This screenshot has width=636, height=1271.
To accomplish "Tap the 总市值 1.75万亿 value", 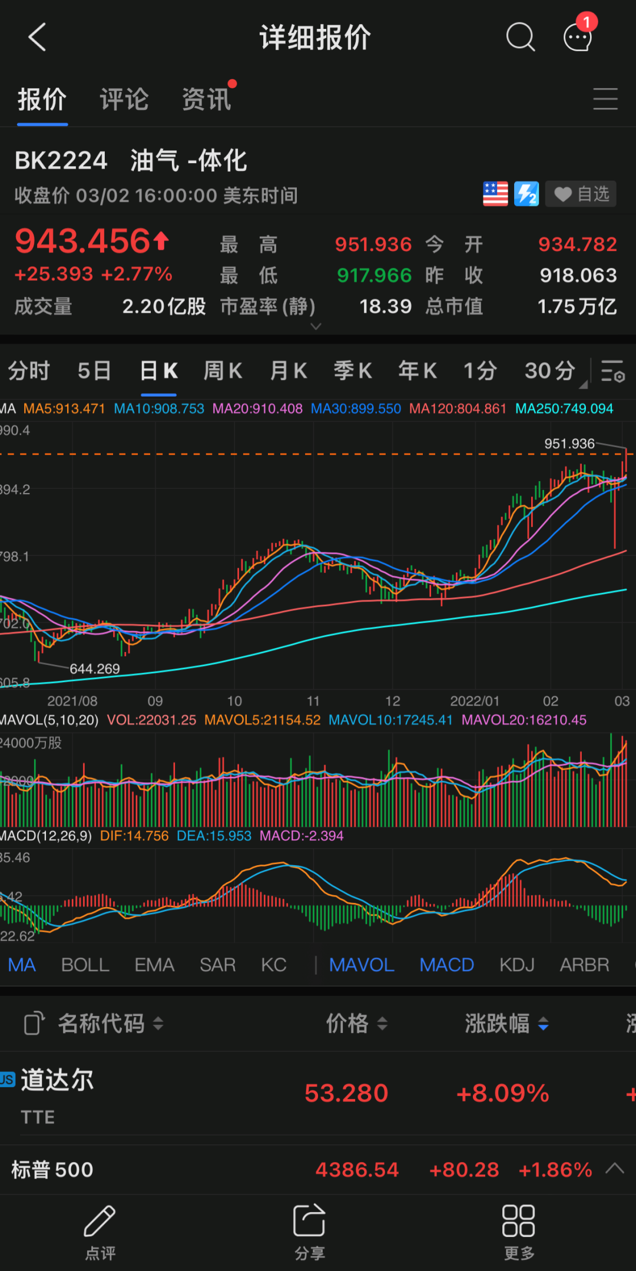I will (577, 306).
